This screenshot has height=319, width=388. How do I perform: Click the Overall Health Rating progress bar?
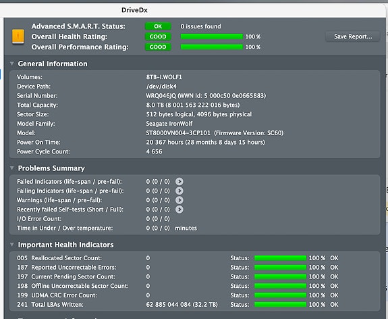click(212, 36)
